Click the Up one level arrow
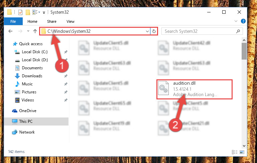This screenshot has width=257, height=163. click(x=35, y=31)
